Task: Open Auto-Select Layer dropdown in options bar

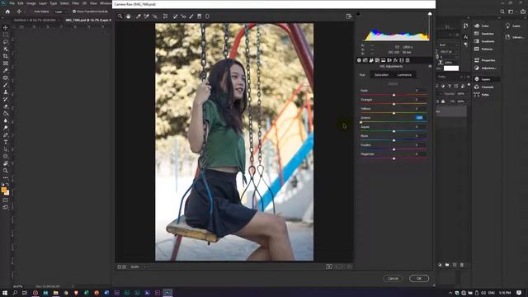Action: pos(60,12)
